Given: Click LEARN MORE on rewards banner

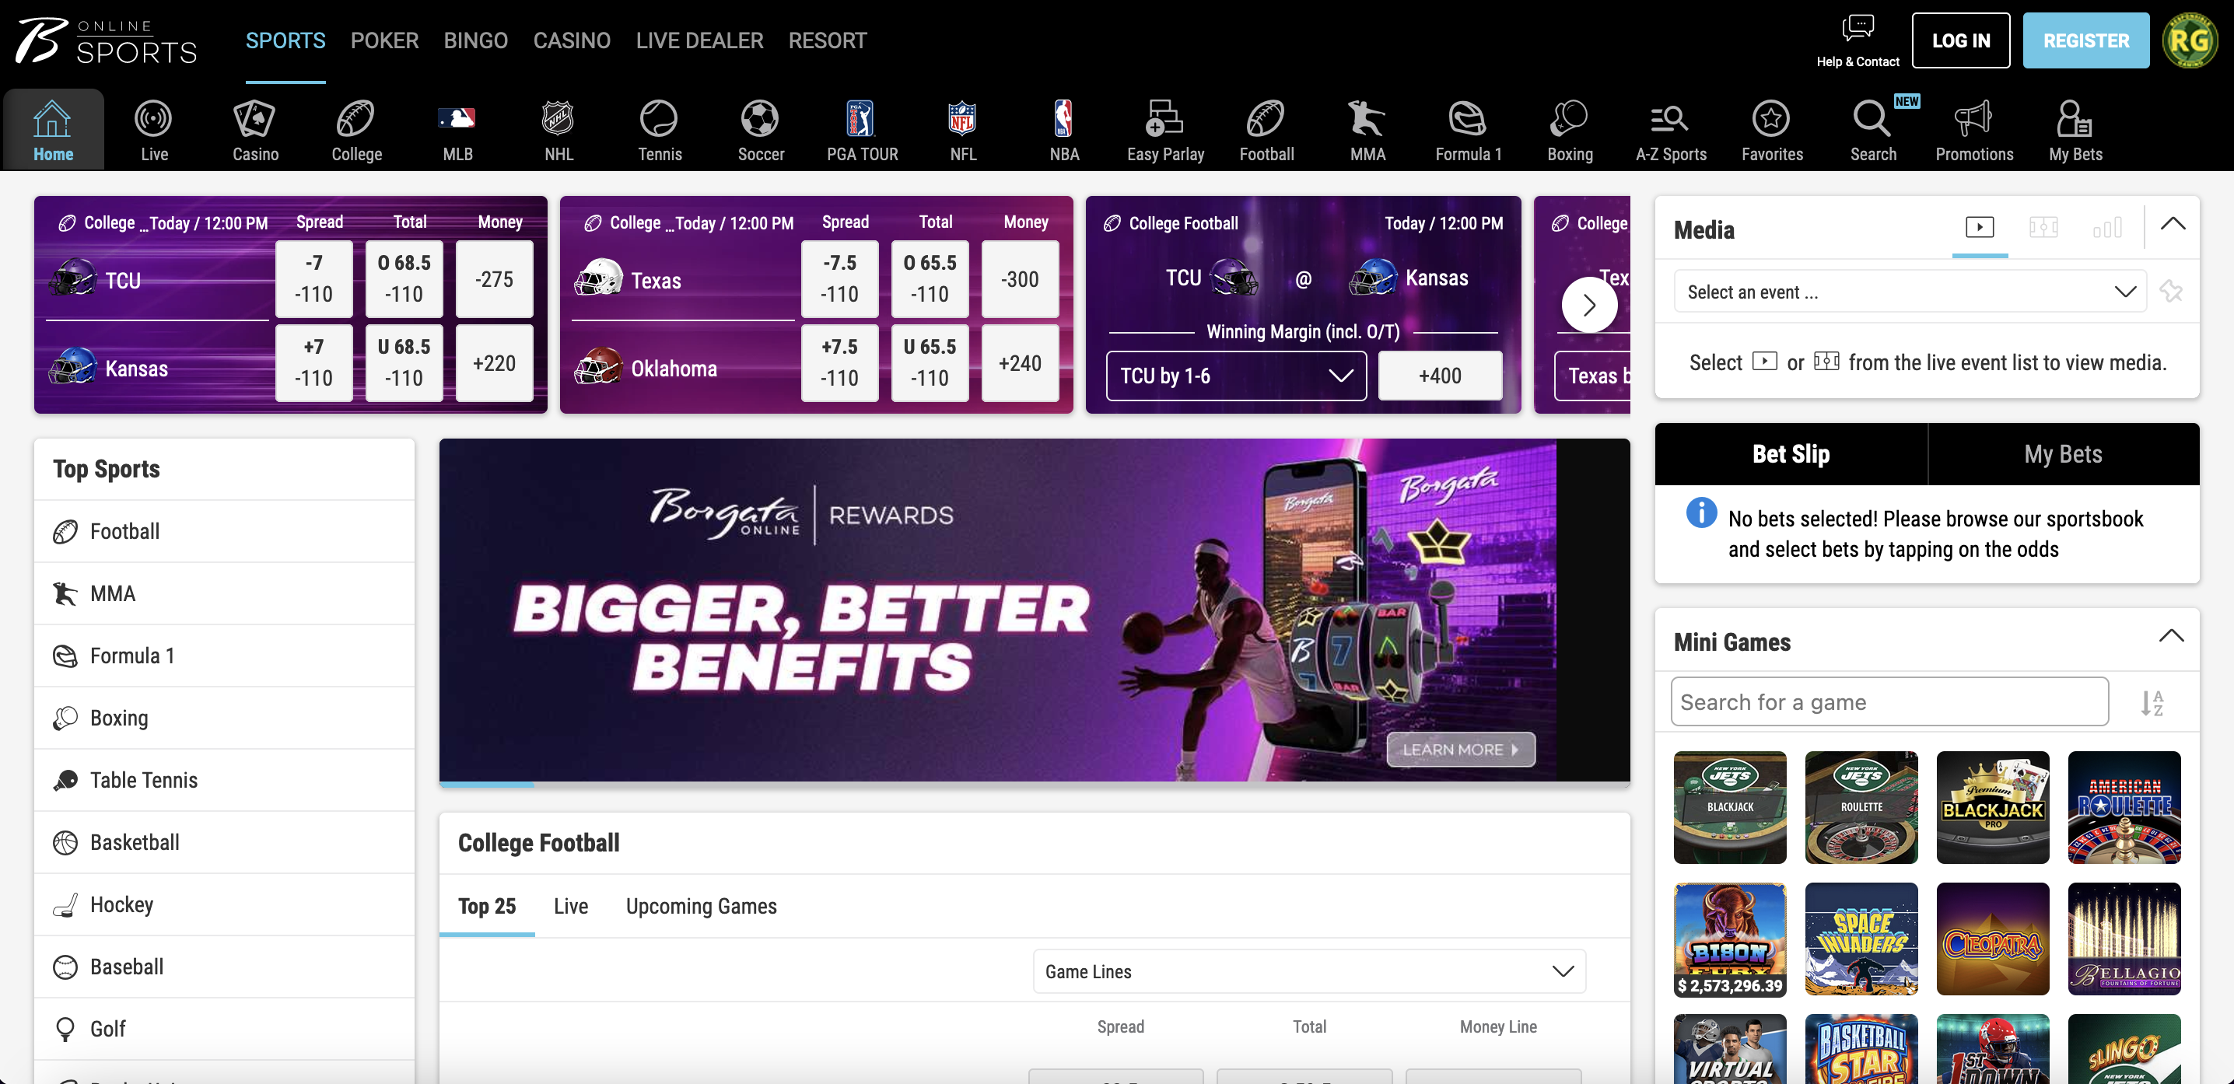Looking at the screenshot, I should 1461,750.
